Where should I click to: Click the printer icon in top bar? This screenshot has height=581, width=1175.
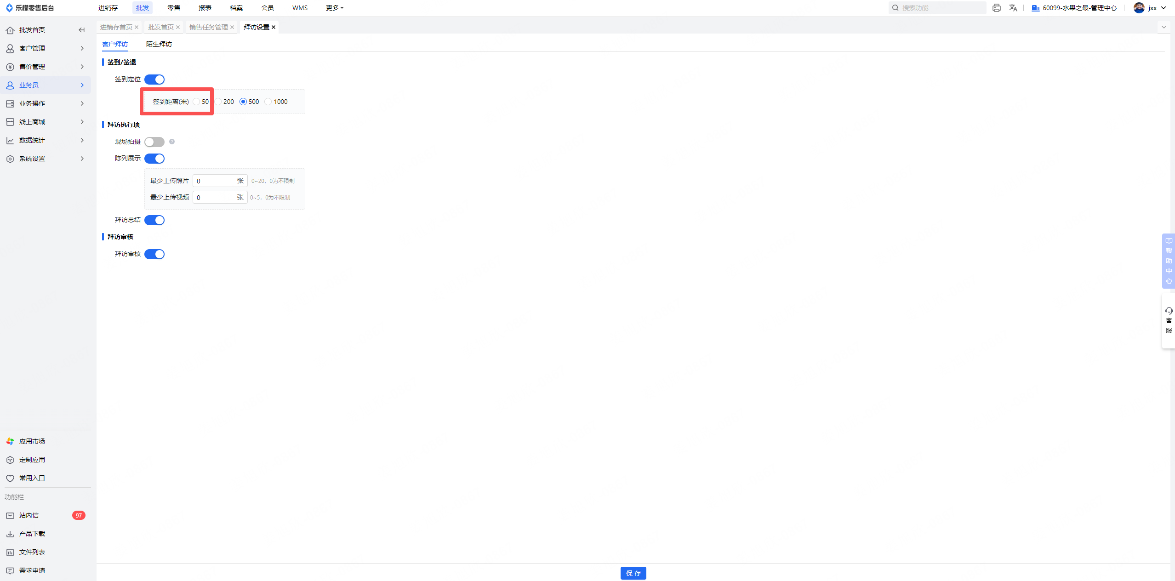996,8
